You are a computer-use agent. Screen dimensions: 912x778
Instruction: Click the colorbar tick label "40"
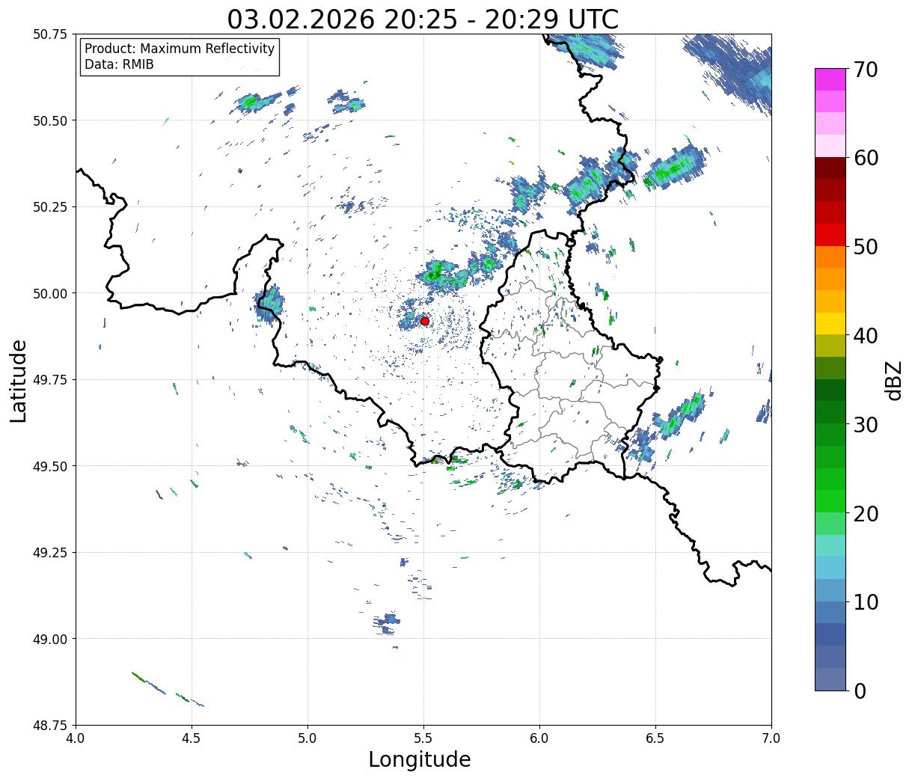tap(866, 335)
